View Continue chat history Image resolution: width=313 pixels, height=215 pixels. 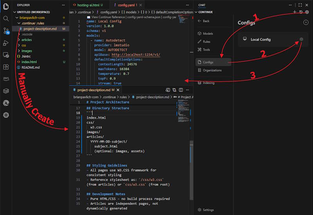click(x=301, y=12)
